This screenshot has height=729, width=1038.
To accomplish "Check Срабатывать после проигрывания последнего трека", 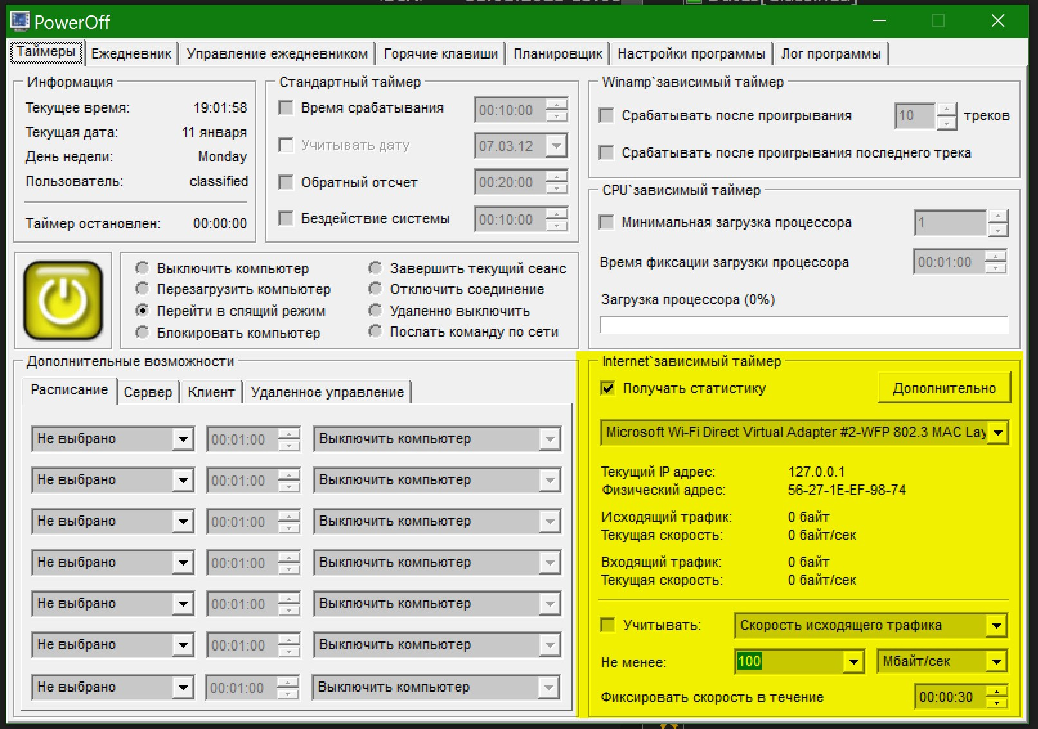I will click(606, 152).
